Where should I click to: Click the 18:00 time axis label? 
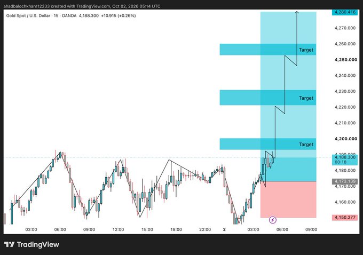pos(176,229)
